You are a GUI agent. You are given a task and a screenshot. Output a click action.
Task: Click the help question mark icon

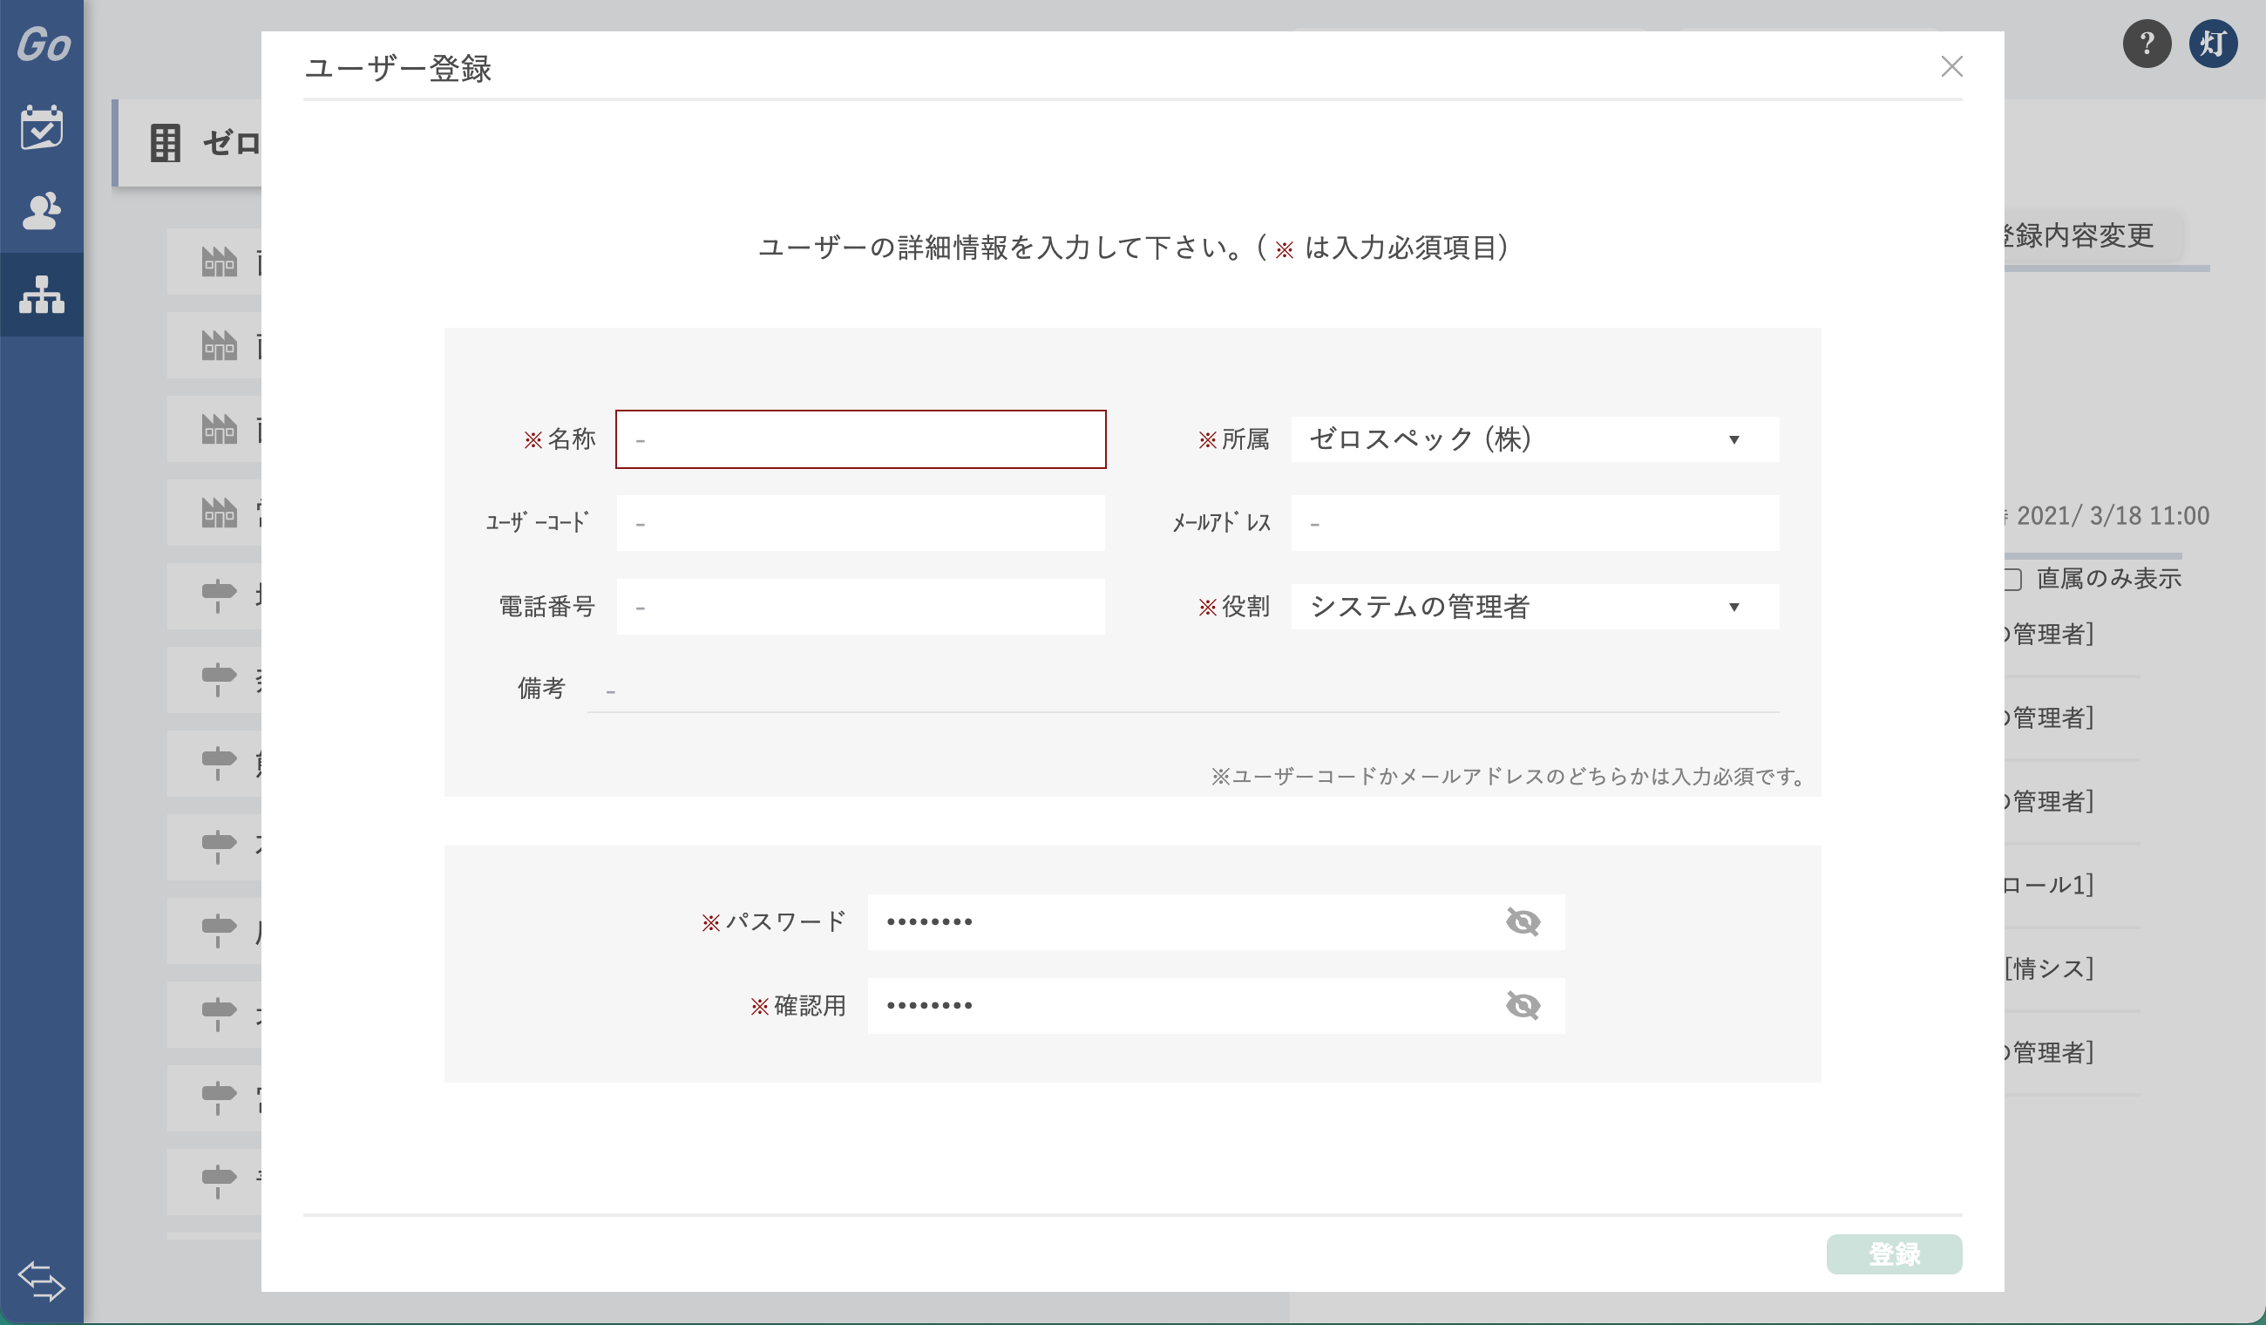[2147, 43]
